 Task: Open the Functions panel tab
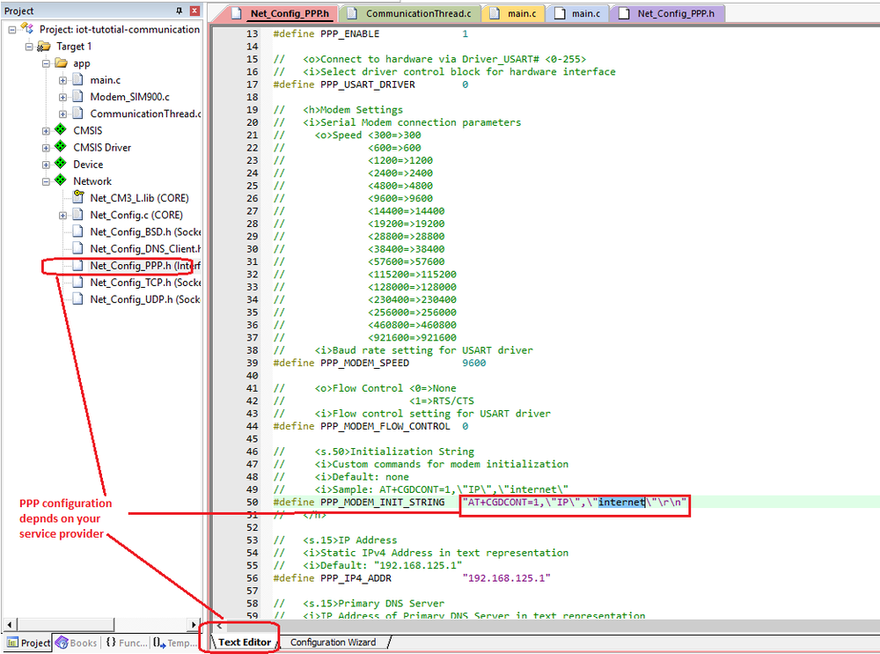[x=127, y=643]
